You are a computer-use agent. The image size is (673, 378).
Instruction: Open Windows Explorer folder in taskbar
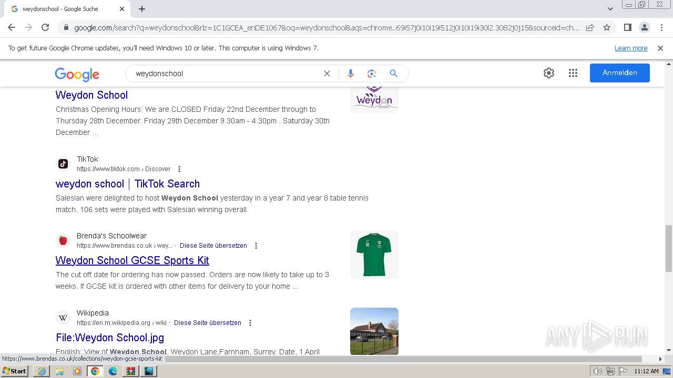(x=59, y=371)
